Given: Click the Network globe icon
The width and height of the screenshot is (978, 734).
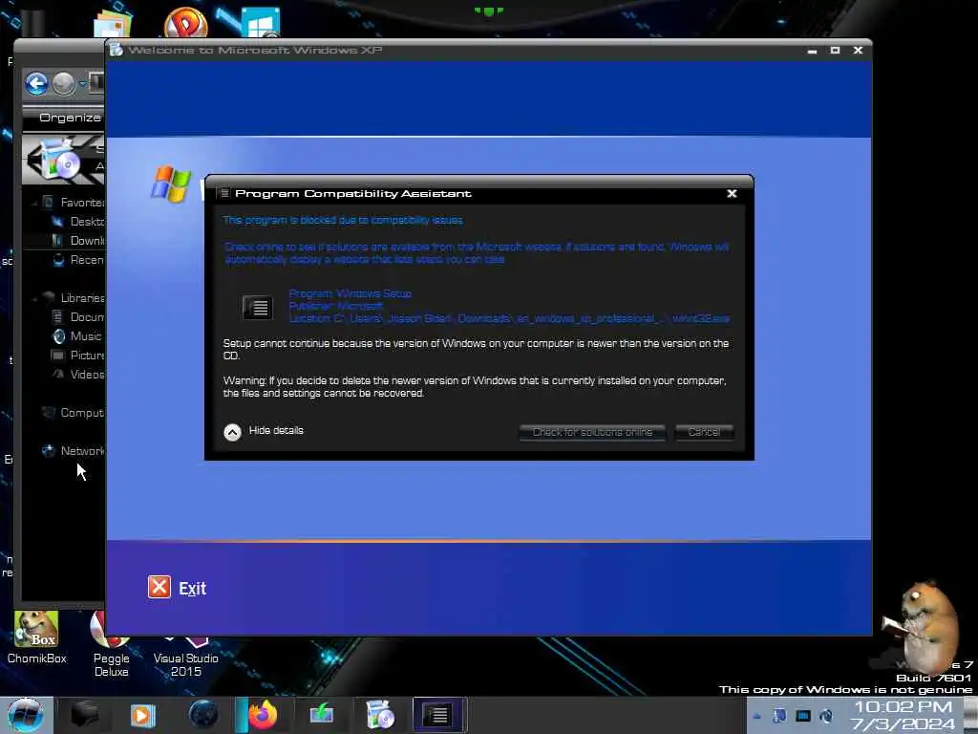Looking at the screenshot, I should (49, 451).
